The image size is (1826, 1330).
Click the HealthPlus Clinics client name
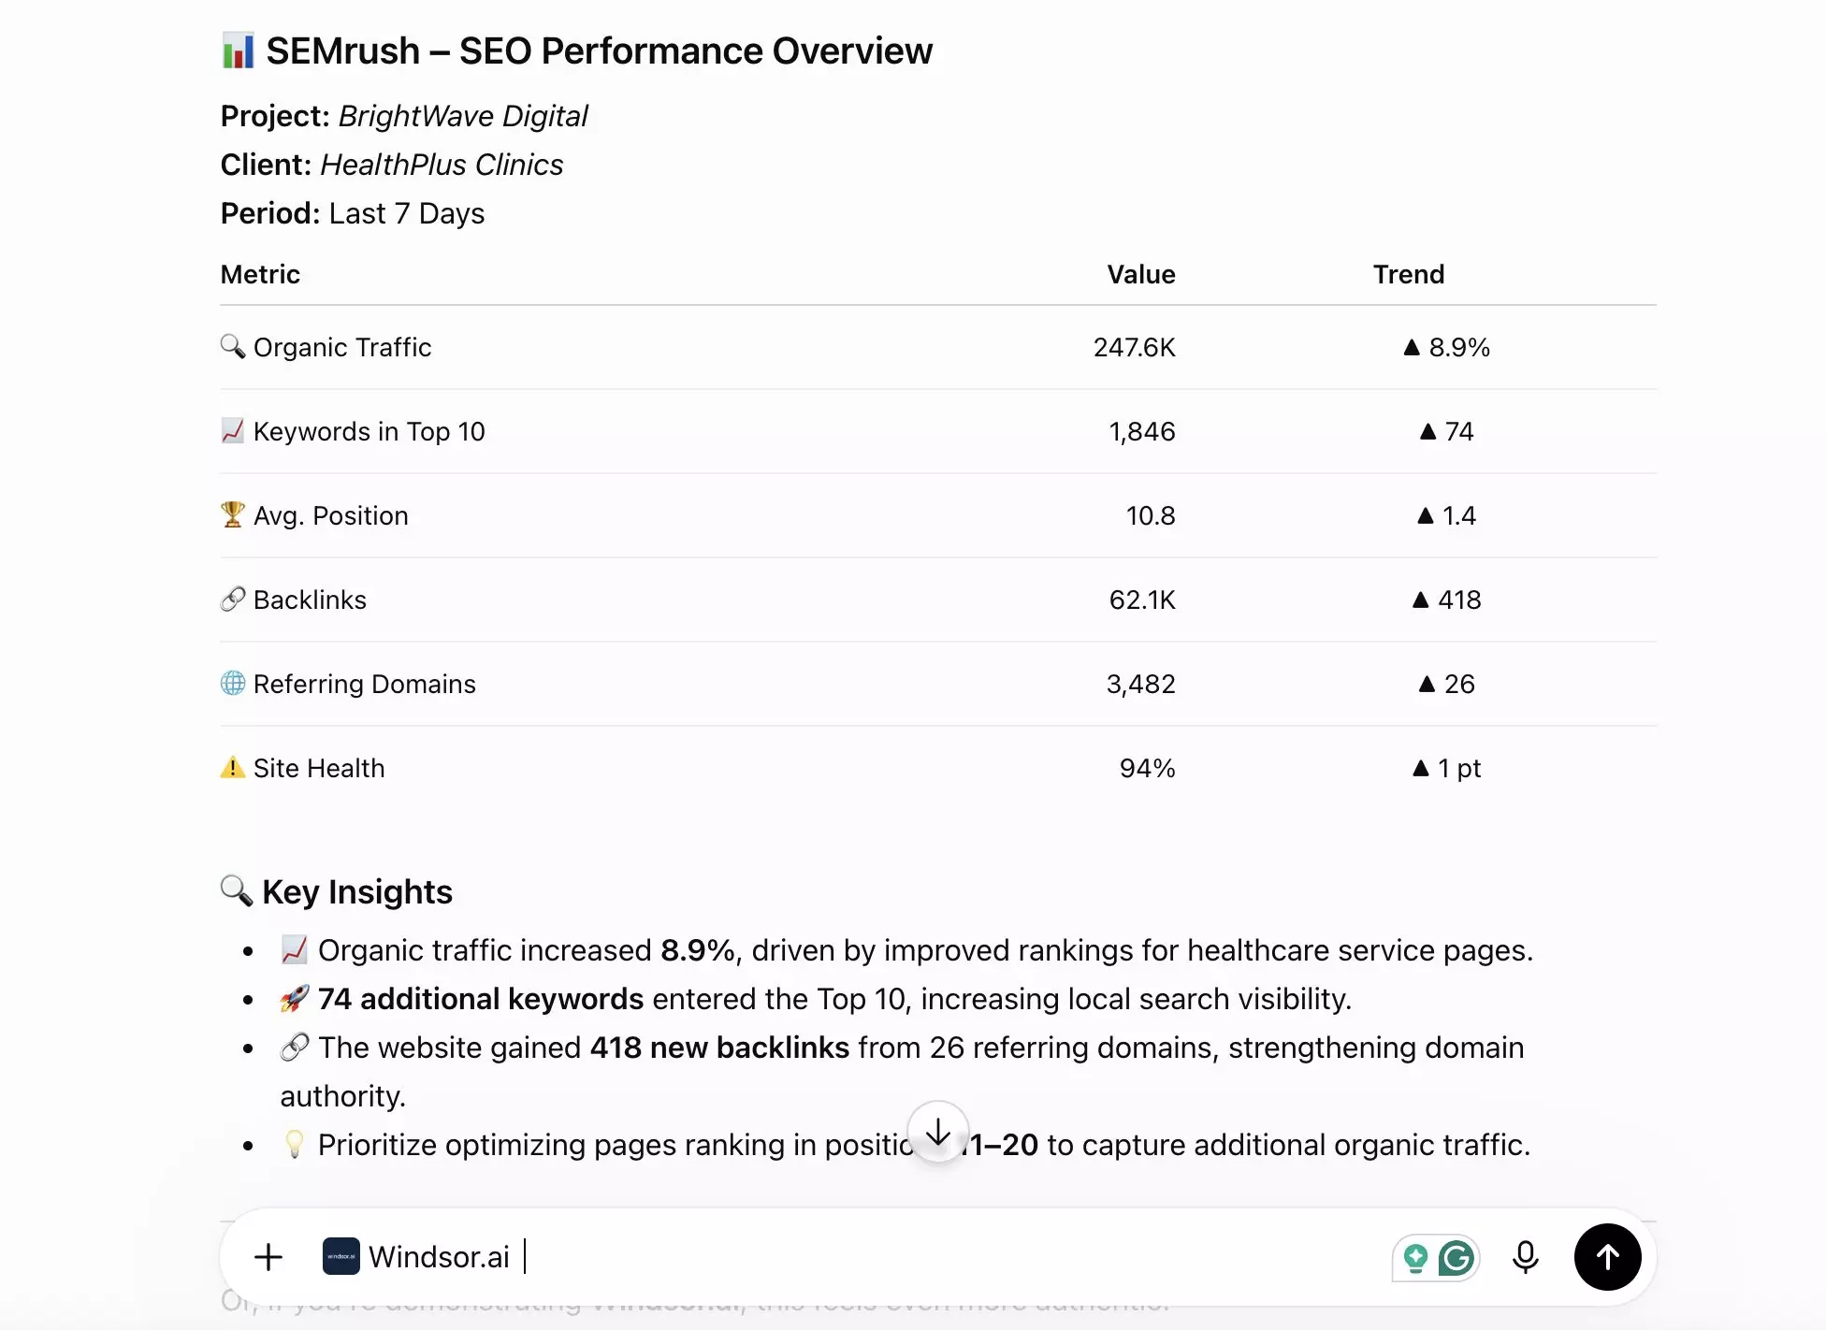click(x=442, y=165)
